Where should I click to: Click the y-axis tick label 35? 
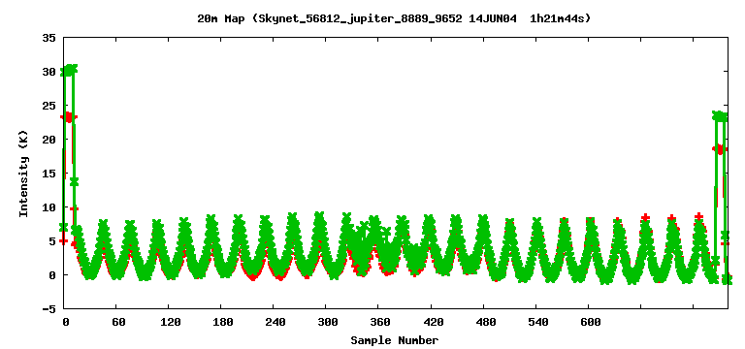[49, 38]
